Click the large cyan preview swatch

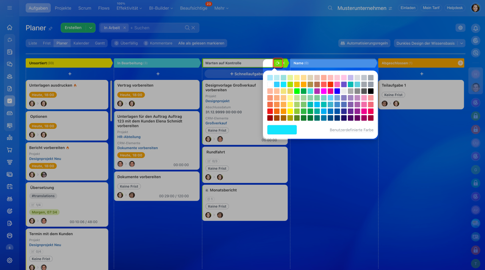click(x=282, y=130)
